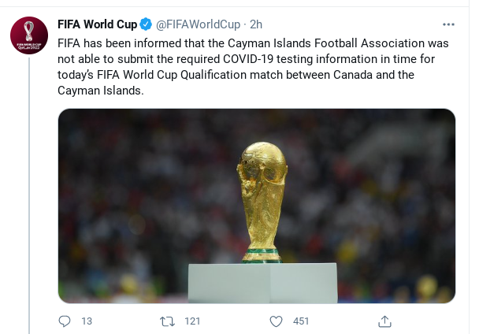Click the white pedestal beneath the trophy
The height and width of the screenshot is (334, 479).
click(262, 282)
